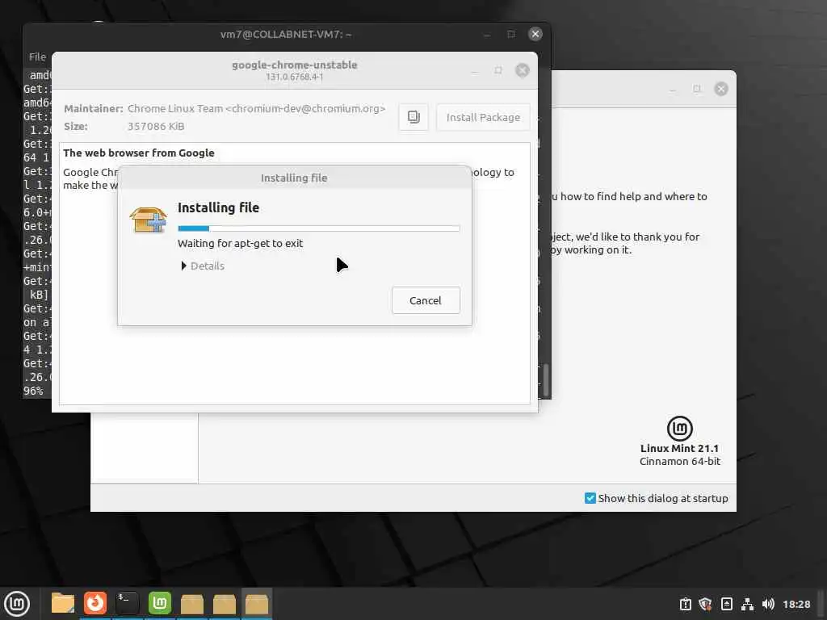Screen dimensions: 827x620
Task: Click the Size value 357086 KiB
Action: click(x=156, y=126)
